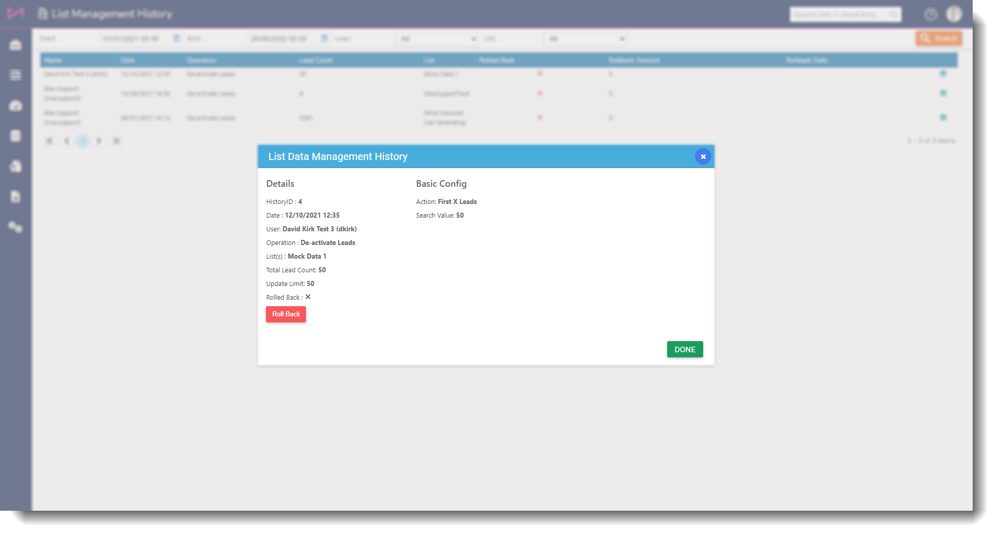Click the orange Search button in filter bar

point(938,38)
